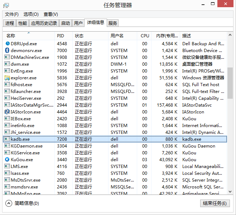Click the KGService.exe process icon
Screen dimensions: 236x215
pos(7,153)
